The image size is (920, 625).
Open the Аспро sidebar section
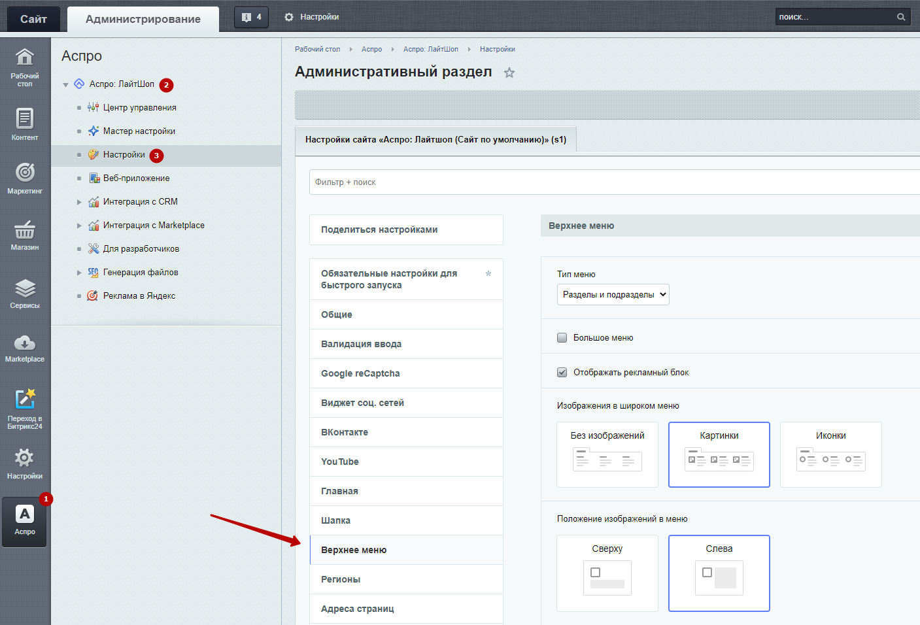(25, 521)
